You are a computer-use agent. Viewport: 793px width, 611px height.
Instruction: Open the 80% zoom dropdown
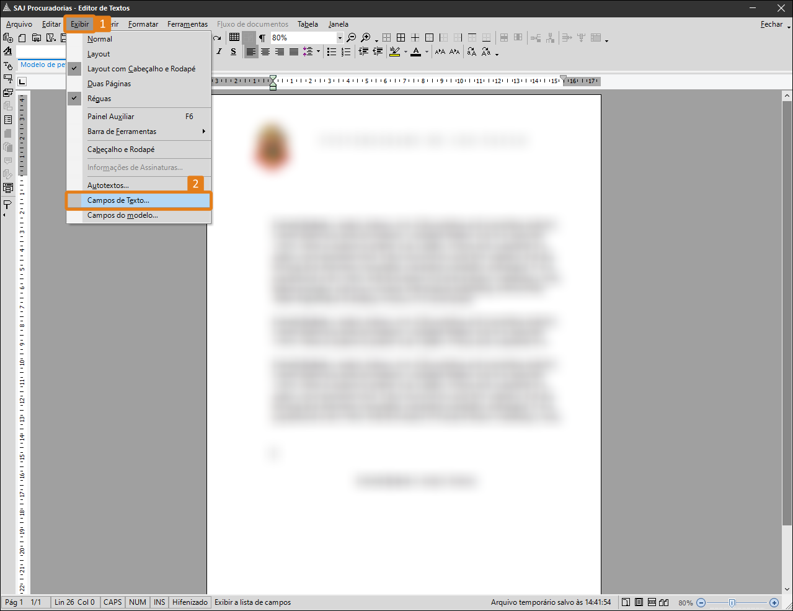tap(340, 38)
